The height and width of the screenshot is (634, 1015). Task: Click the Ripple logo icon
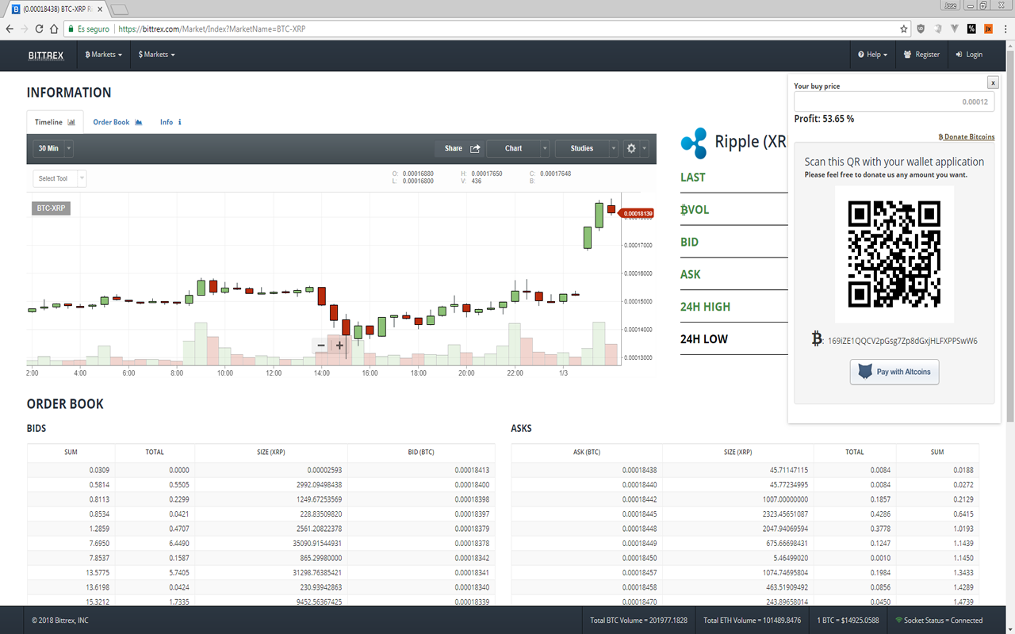pyautogui.click(x=694, y=143)
